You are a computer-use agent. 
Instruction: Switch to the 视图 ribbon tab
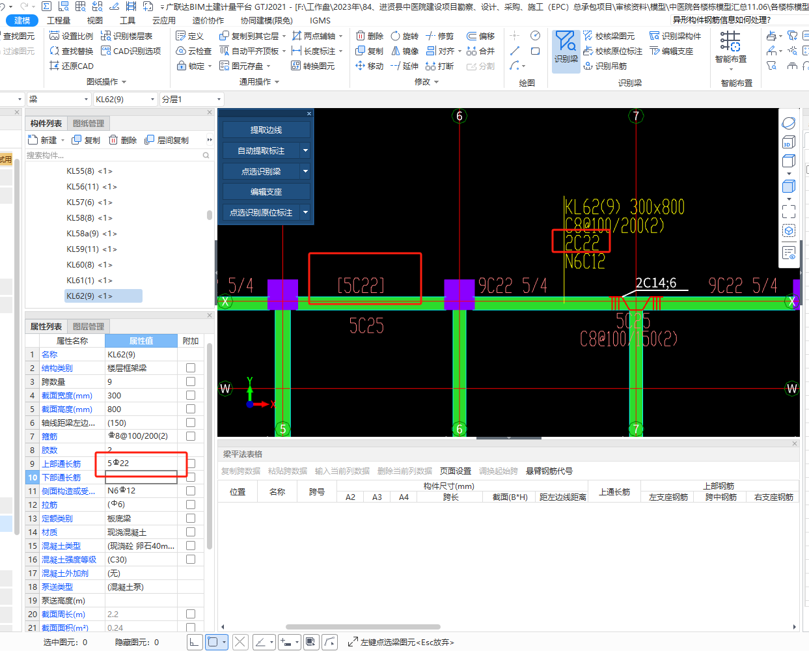[94, 20]
